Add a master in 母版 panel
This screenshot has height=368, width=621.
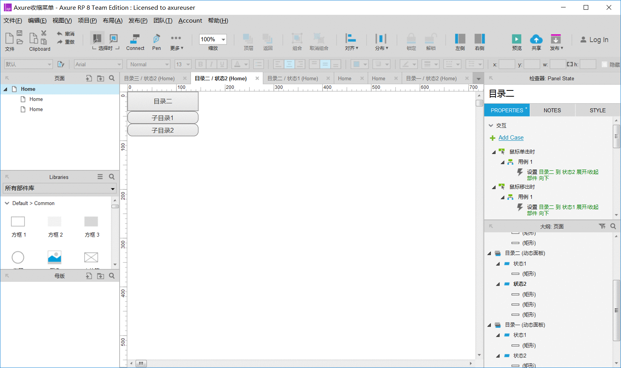click(89, 276)
